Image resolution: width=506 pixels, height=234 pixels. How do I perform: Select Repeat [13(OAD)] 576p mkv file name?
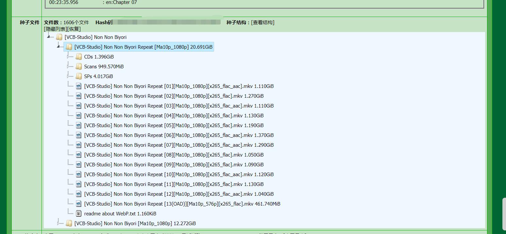(182, 204)
